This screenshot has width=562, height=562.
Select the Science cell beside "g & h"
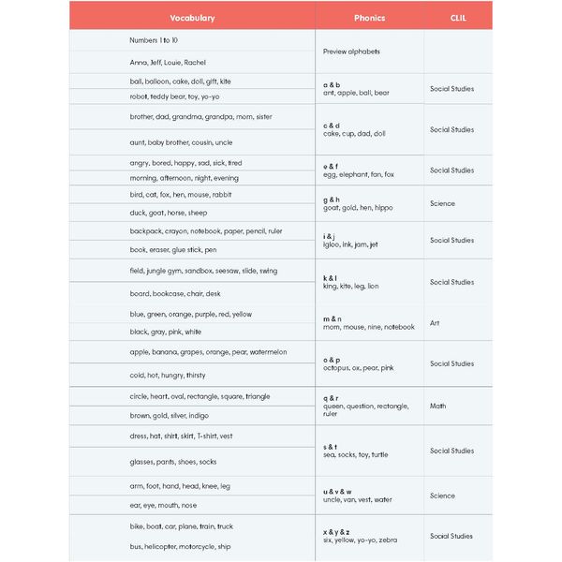[442, 203]
